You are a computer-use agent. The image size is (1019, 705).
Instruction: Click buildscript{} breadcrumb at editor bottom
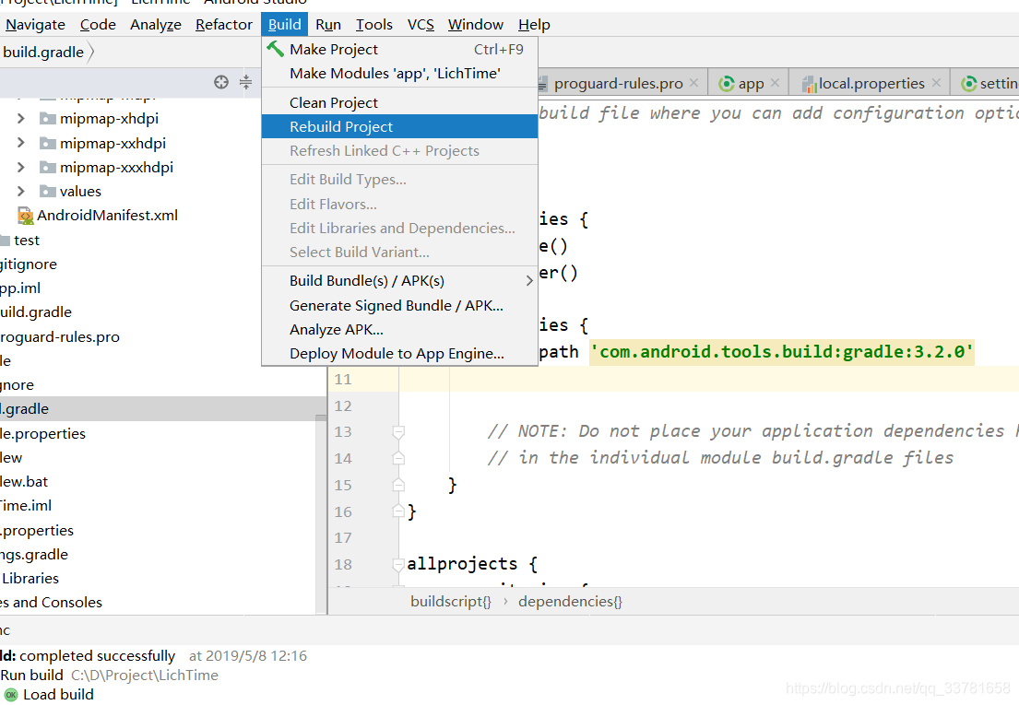pos(450,602)
